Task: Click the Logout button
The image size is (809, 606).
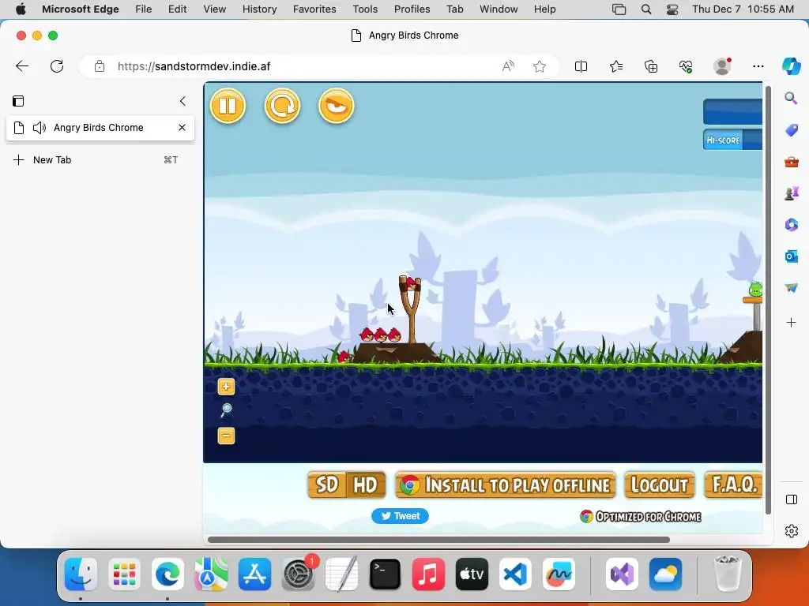Action: click(660, 485)
